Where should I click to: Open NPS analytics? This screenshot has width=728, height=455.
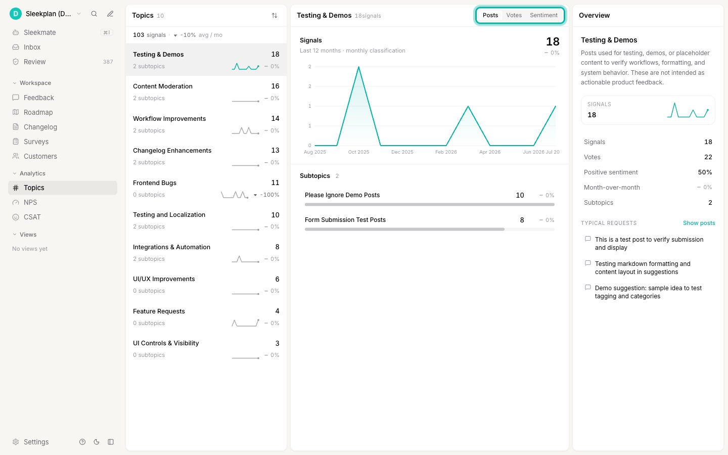(63, 202)
